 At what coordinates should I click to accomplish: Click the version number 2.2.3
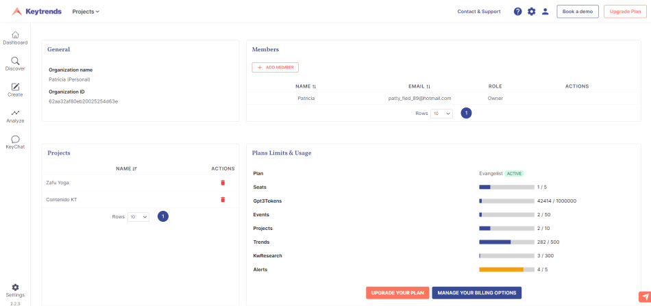point(15,303)
